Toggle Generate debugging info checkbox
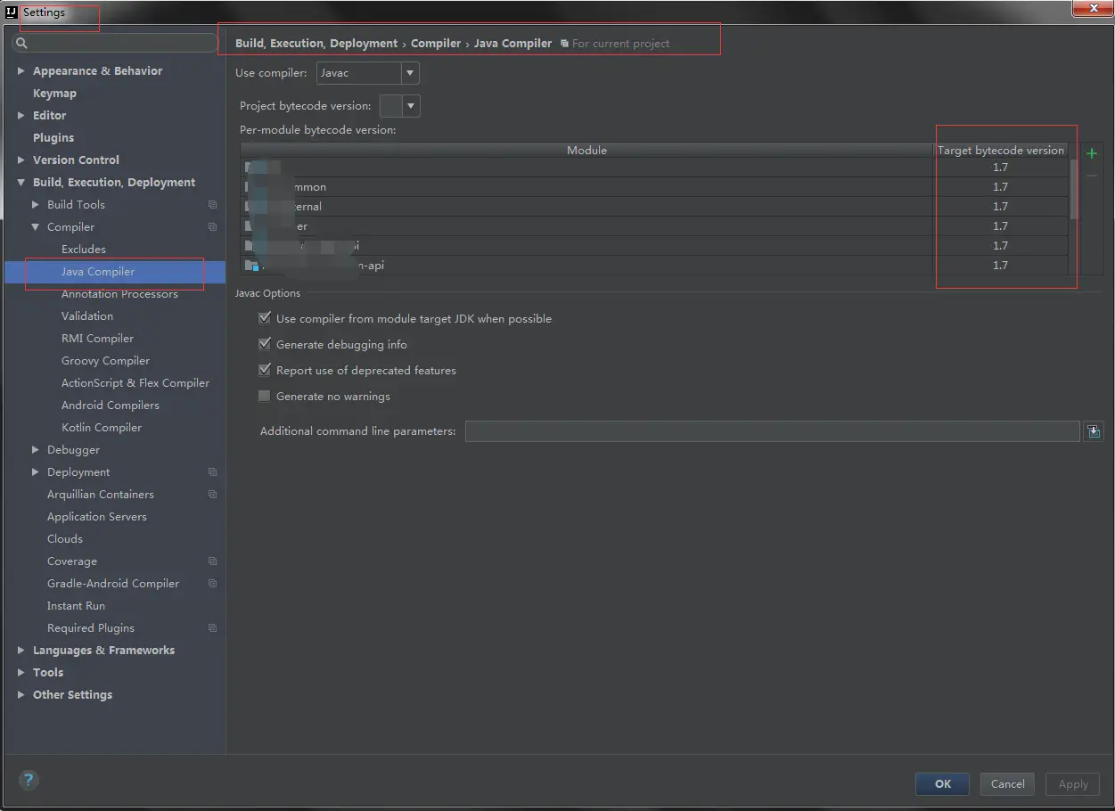The height and width of the screenshot is (811, 1115). tap(264, 344)
